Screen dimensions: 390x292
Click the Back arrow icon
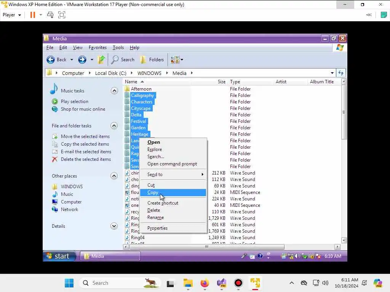coord(51,60)
